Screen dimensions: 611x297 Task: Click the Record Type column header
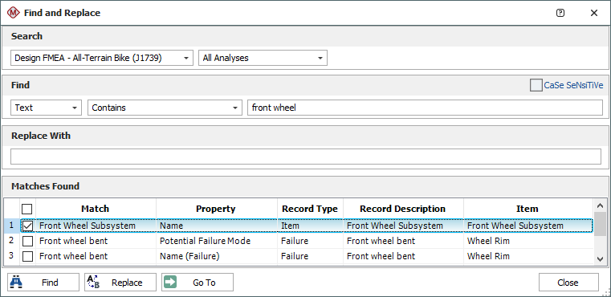310,209
